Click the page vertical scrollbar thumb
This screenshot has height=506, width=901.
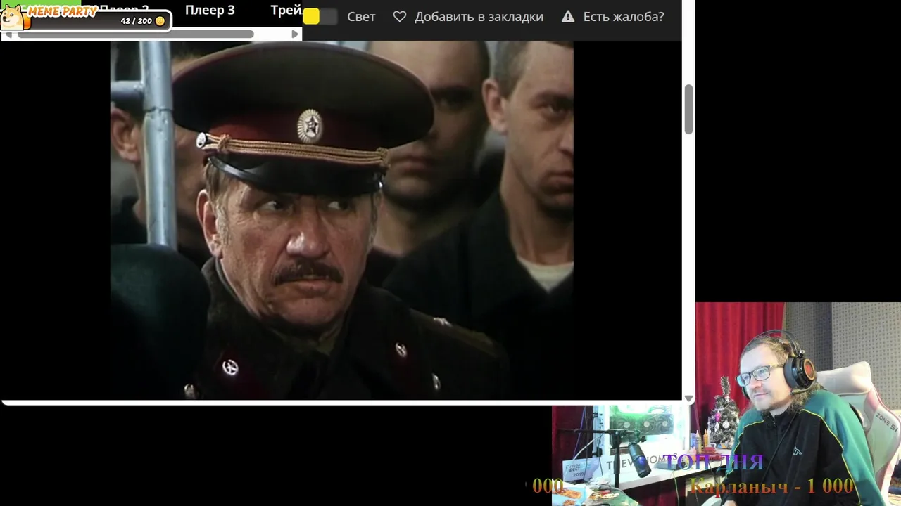688,109
